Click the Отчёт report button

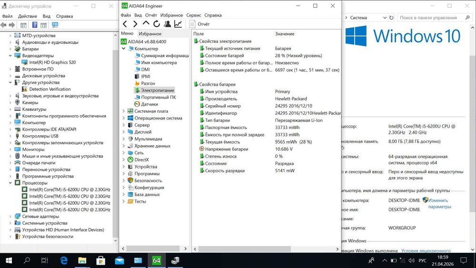click(x=199, y=24)
